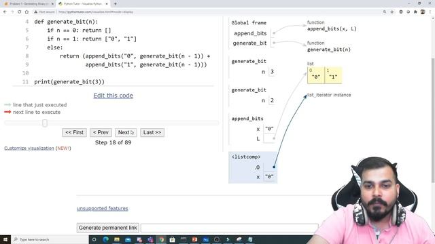Reload the Python Tutor page
The image size is (435, 244).
20,12
